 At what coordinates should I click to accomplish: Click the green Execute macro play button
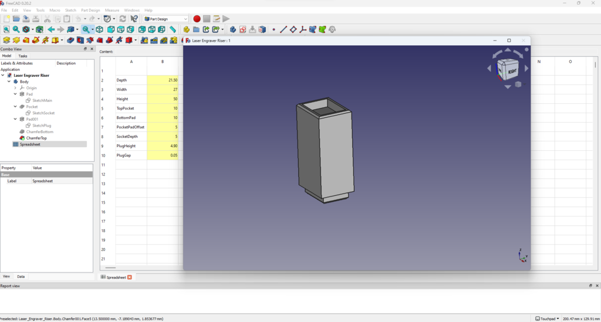(x=226, y=19)
